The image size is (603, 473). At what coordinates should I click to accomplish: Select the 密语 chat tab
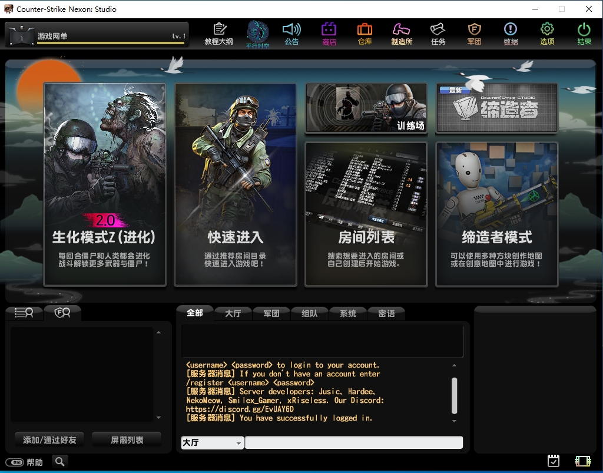[385, 313]
